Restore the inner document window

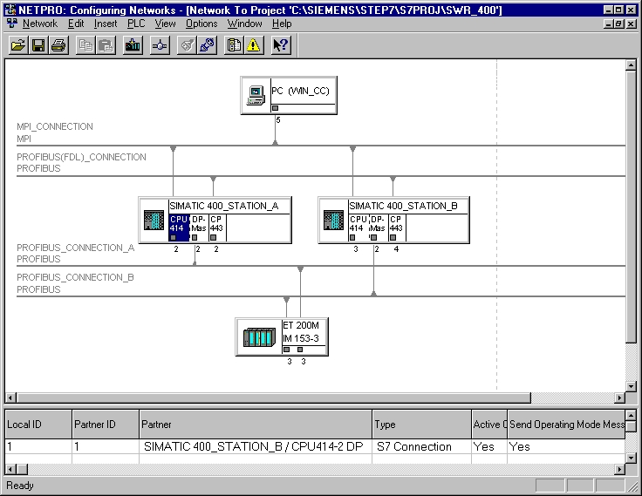pyautogui.click(x=619, y=24)
